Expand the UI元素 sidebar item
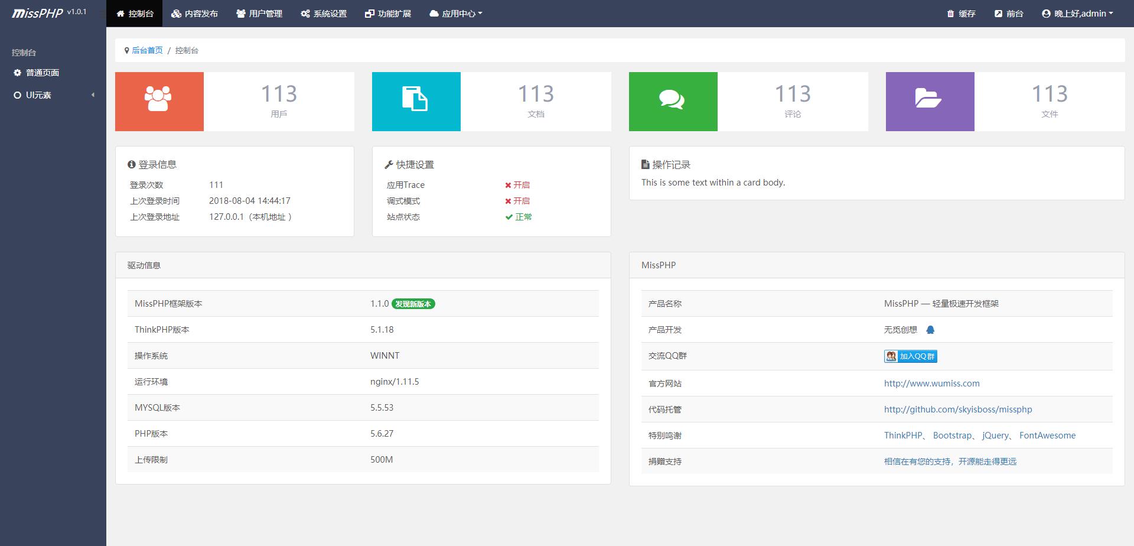 point(53,95)
